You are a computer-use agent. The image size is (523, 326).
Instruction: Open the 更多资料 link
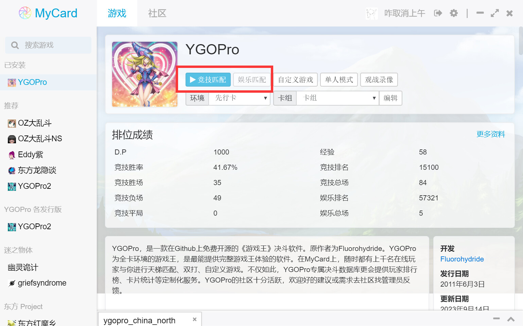[491, 134]
